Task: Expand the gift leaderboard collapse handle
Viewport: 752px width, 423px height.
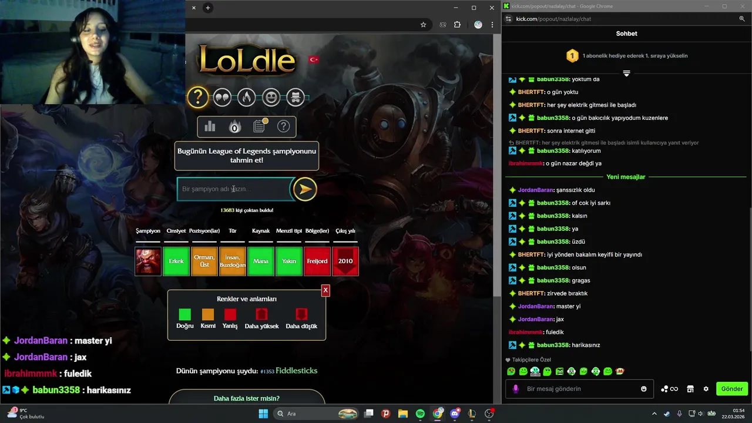Action: [x=626, y=73]
